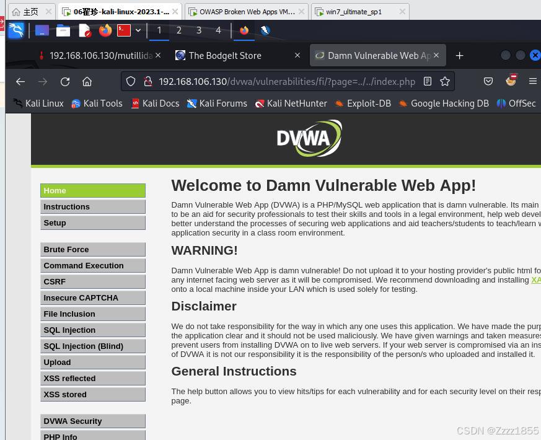Open the Command Execution vulnerability page
This screenshot has height=440, width=541.
coord(93,266)
